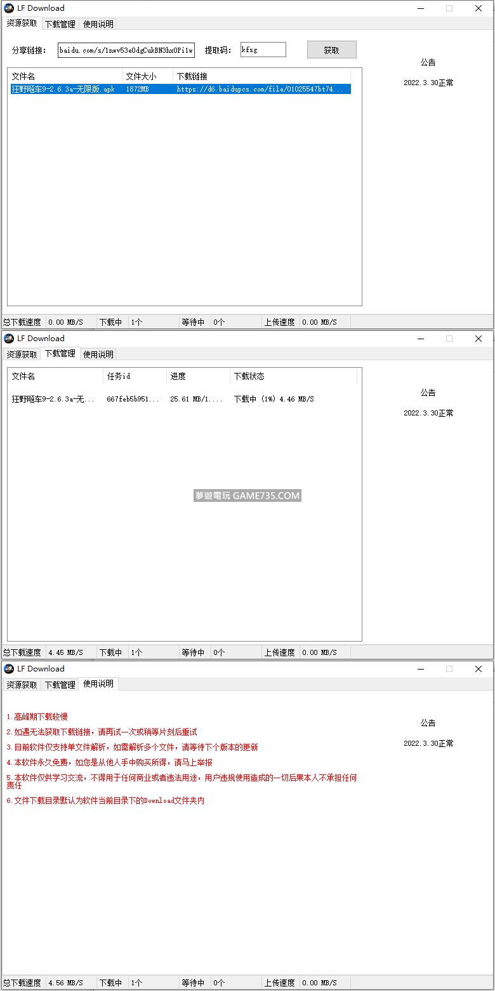The height and width of the screenshot is (991, 495).
Task: Click the 分享链接 input field
Action: point(126,50)
